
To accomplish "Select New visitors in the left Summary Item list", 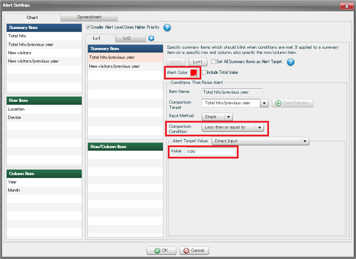I will pos(44,53).
